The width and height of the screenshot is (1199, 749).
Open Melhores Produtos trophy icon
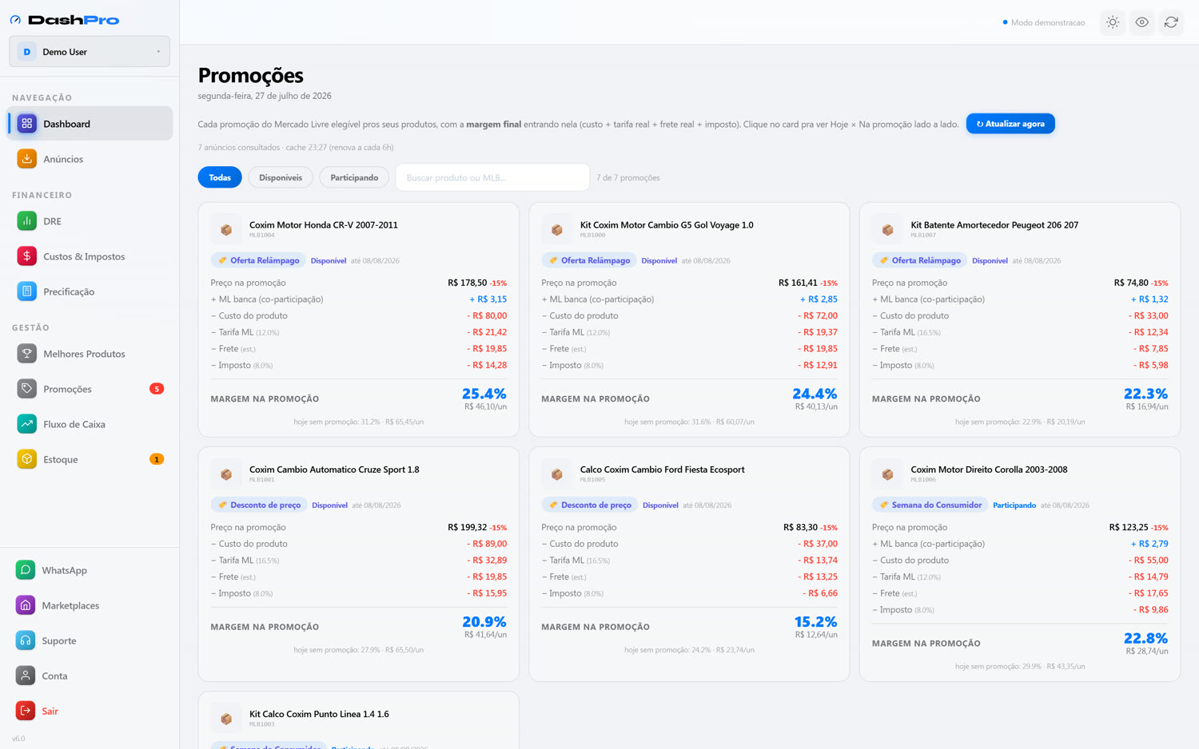pos(26,354)
